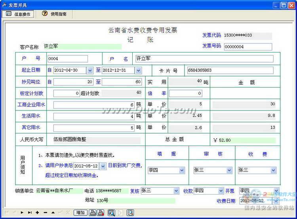The height and width of the screenshot is (219, 297).
Task: Click the up-triangle edit record icon
Action: pyautogui.click(x=53, y=213)
